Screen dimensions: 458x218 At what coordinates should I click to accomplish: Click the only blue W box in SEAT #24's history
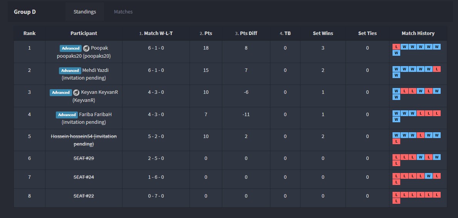coord(428,176)
